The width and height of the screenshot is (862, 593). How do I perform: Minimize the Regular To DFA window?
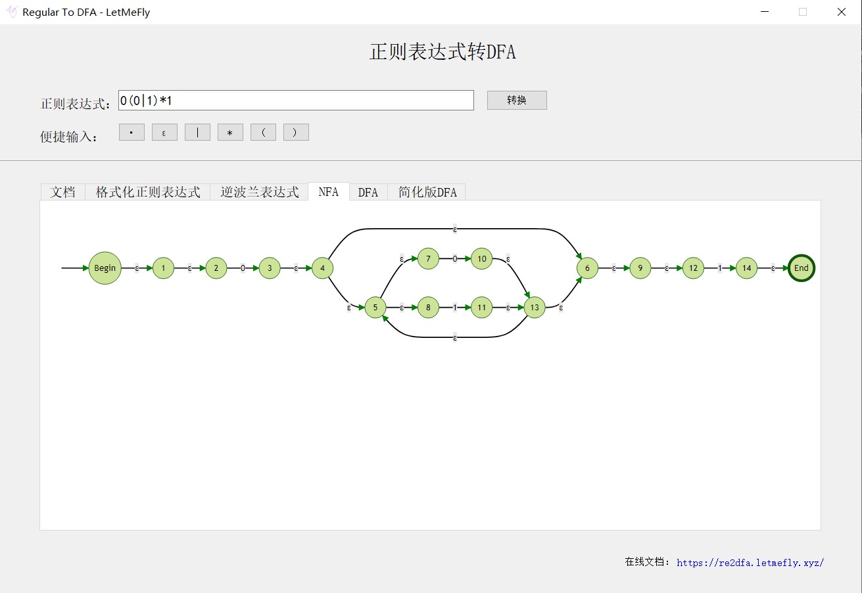click(765, 12)
